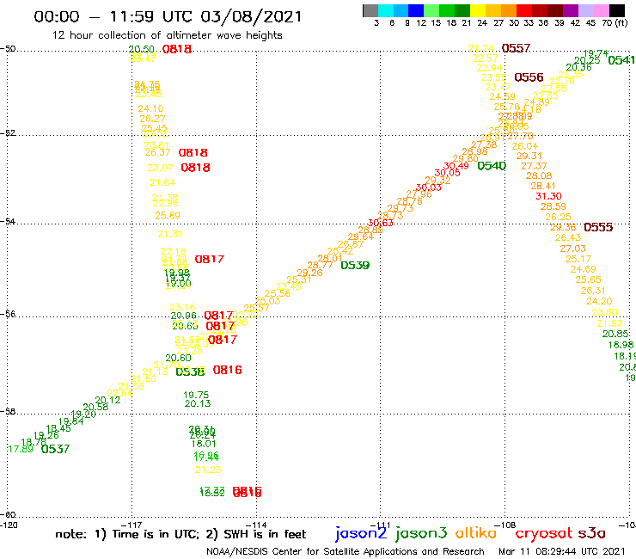Image resolution: width=636 pixels, height=559 pixels.
Task: Click the gray swatch in the color legend
Action: point(370,10)
